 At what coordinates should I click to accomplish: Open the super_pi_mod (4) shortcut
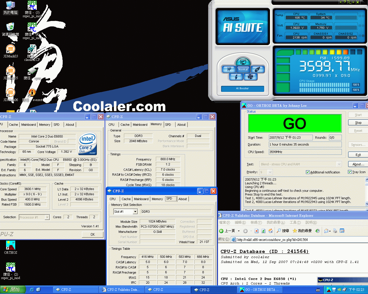tap(32, 31)
